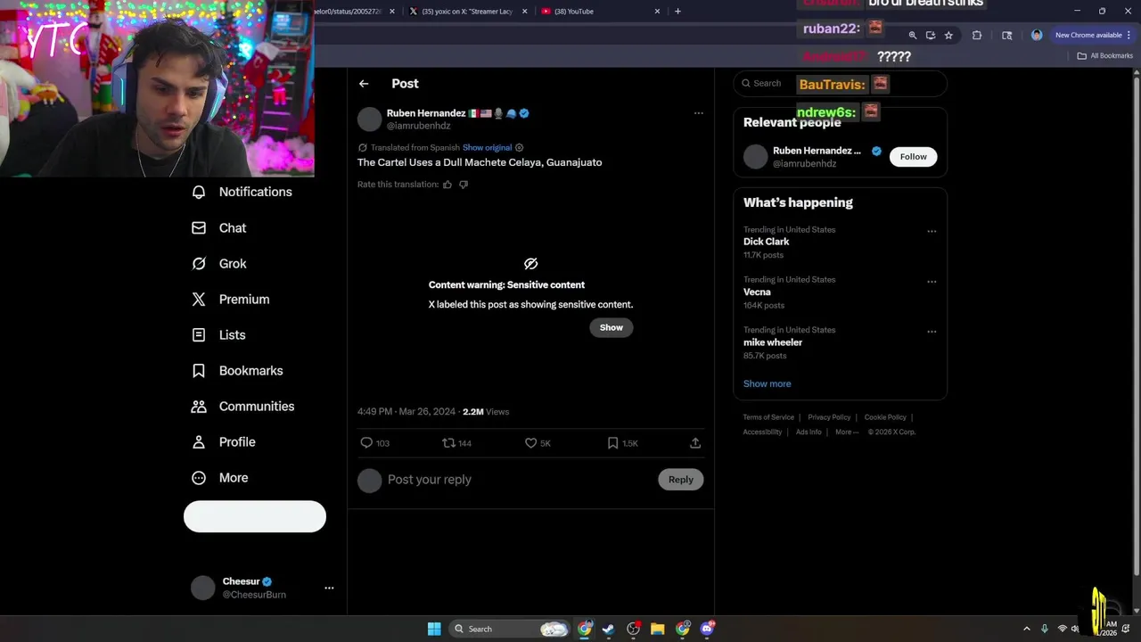
Task: Open Discord from the taskbar
Action: point(708,629)
